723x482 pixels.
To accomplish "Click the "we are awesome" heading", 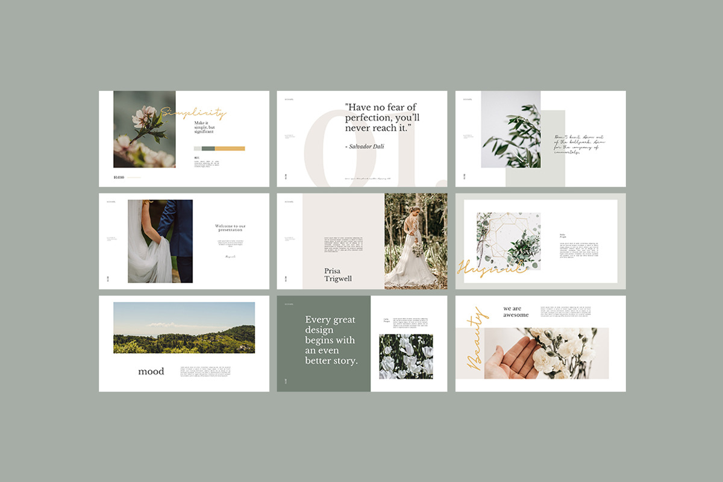I will coord(516,311).
